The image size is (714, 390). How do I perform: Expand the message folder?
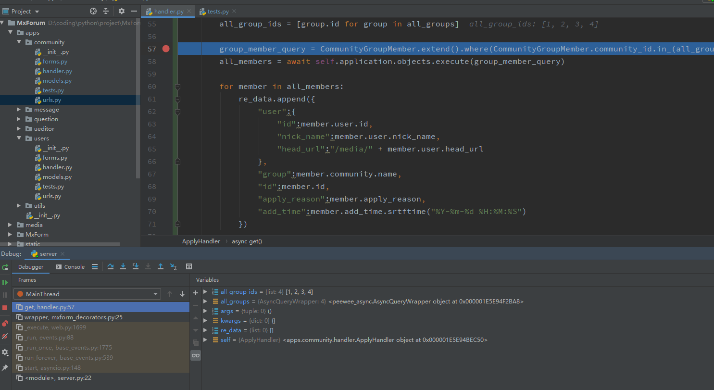click(x=19, y=109)
